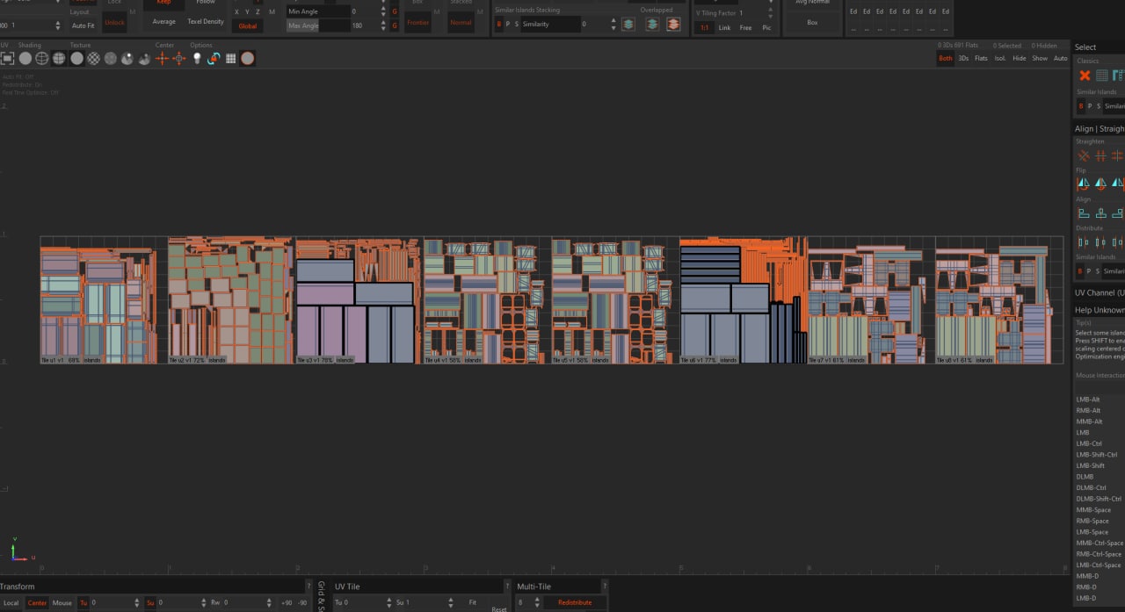1125x612 pixels.
Task: Select second dimmed checker texture icon
Action: coord(111,59)
